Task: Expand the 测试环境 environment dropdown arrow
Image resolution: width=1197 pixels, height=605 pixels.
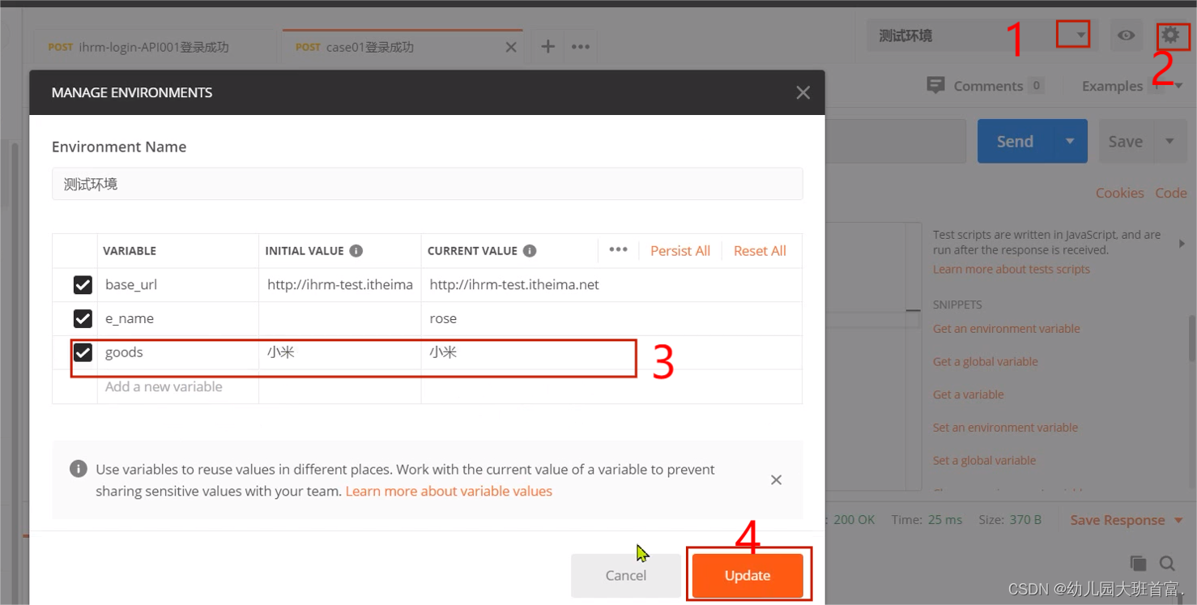Action: [1081, 36]
